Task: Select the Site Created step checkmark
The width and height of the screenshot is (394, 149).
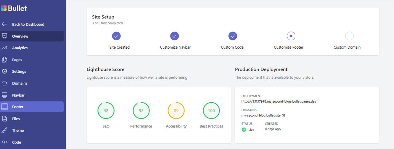Action: pyautogui.click(x=116, y=36)
